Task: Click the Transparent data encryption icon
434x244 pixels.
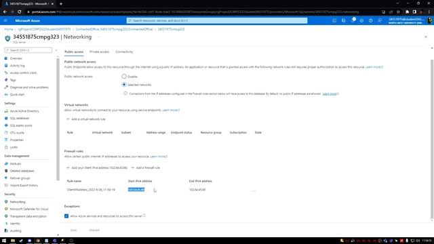Action: click(x=6, y=216)
